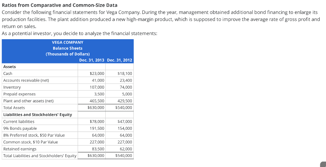This screenshot has width=326, height=167.
Task: Click the Bonds payable value 191,500
Action: point(97,128)
